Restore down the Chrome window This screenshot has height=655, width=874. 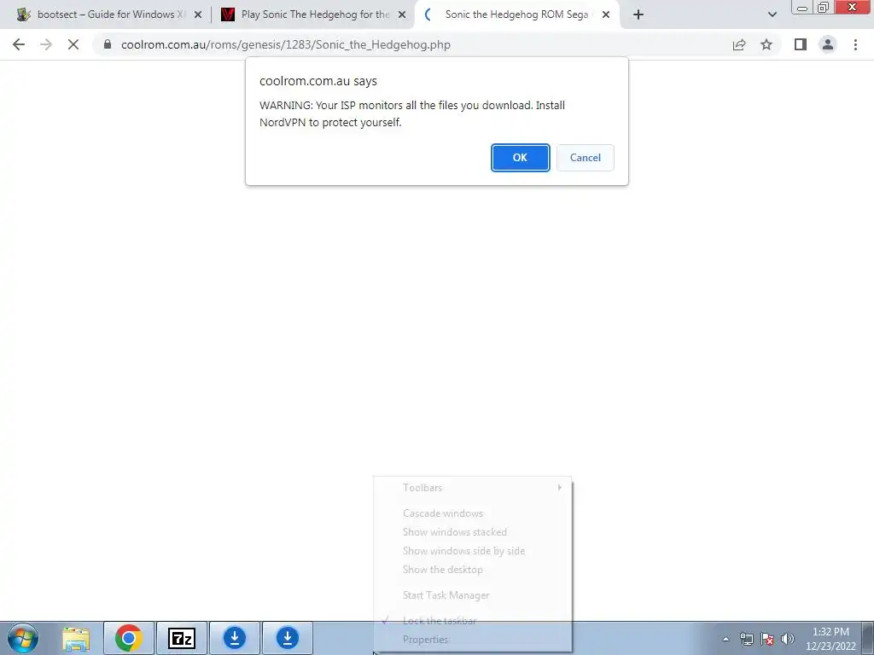pyautogui.click(x=823, y=7)
